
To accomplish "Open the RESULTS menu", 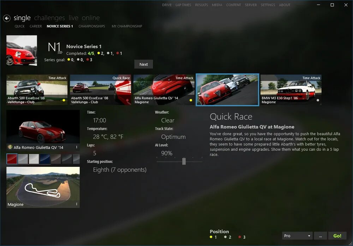I will (x=202, y=5).
